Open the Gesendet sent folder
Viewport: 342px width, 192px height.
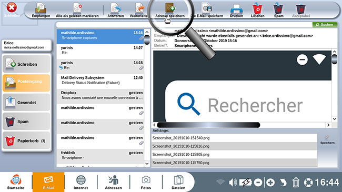pyautogui.click(x=26, y=102)
